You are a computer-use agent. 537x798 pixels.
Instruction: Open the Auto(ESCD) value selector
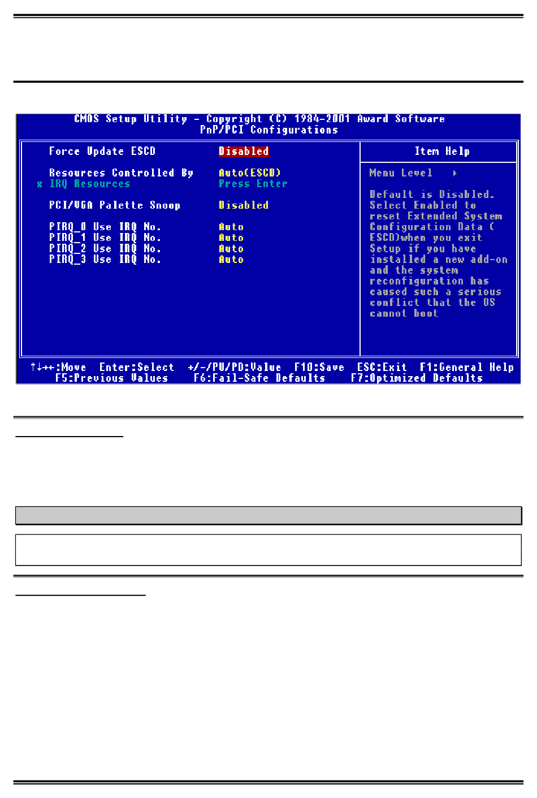coord(250,172)
